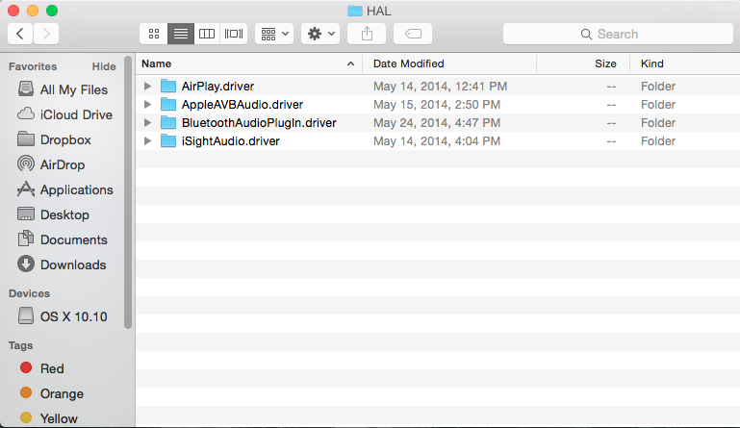Go back with the left arrow button
The image size is (740, 428).
click(x=20, y=34)
